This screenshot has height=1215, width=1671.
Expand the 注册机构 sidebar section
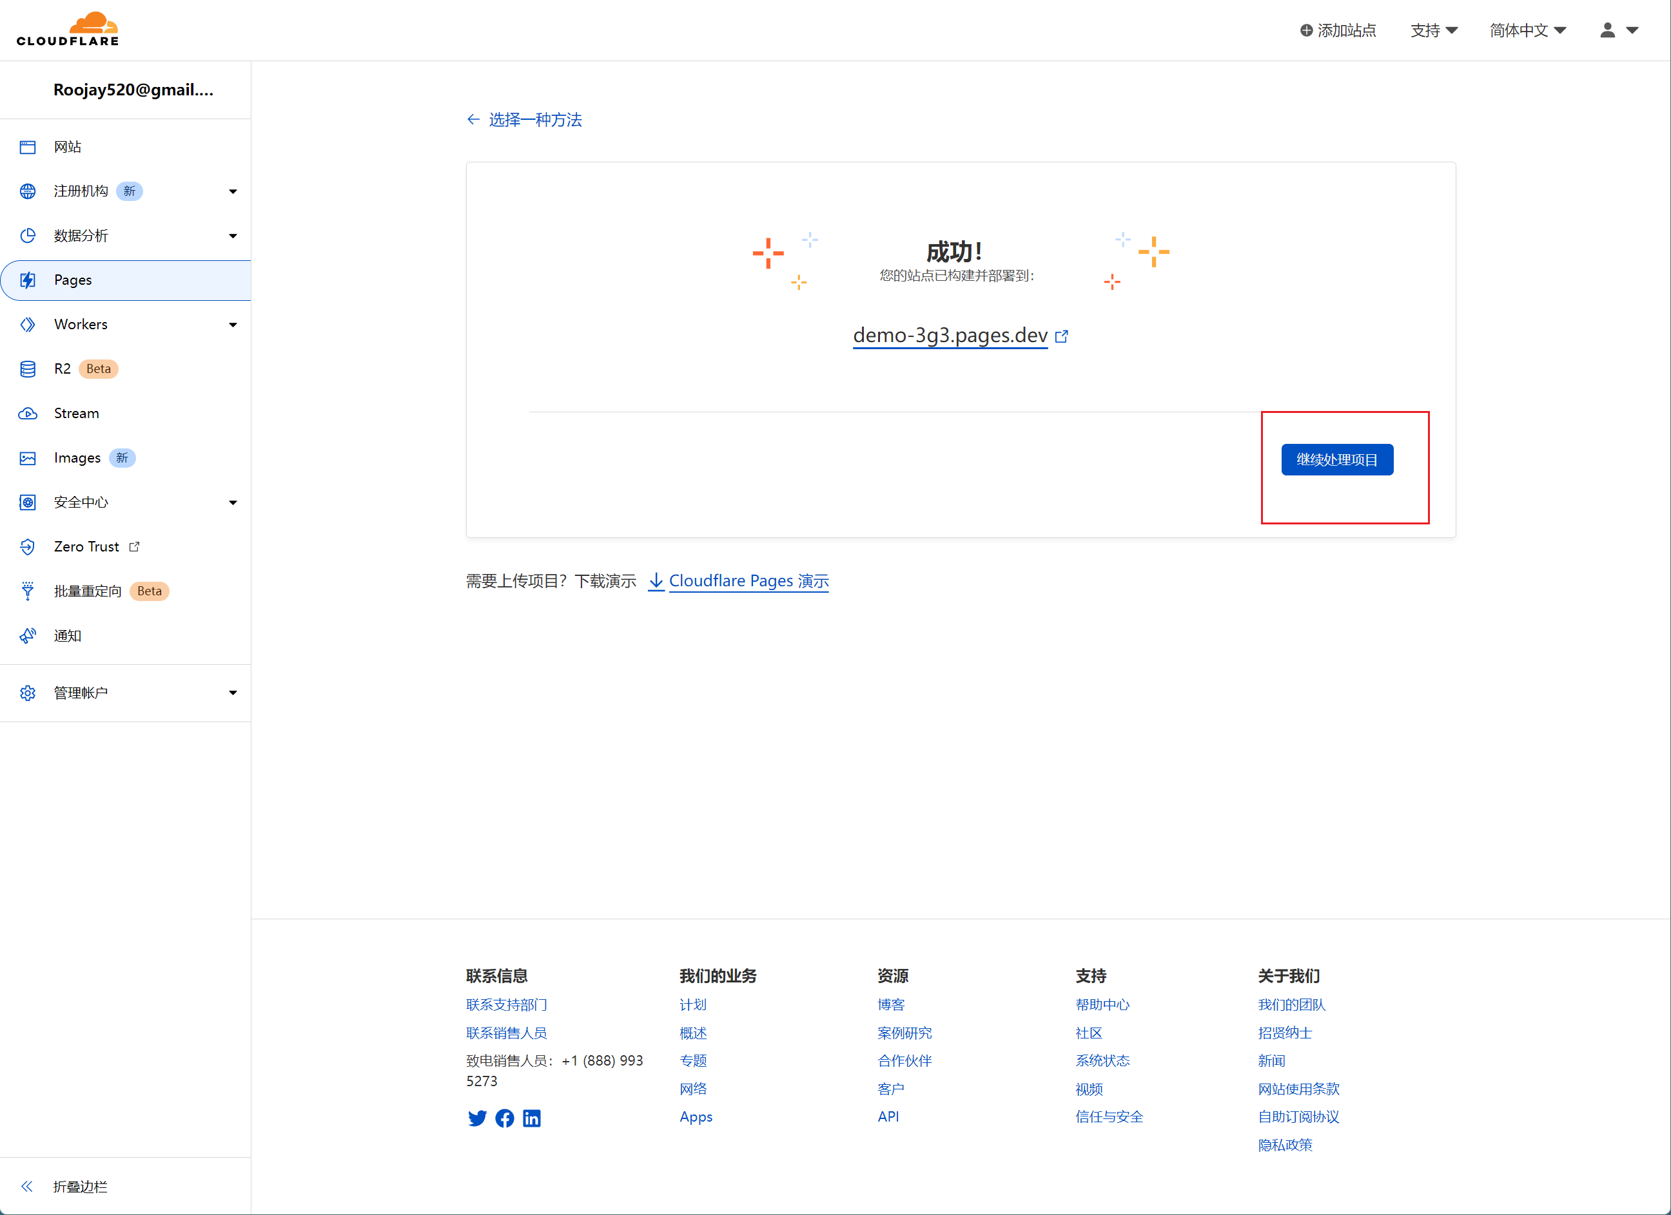[233, 191]
